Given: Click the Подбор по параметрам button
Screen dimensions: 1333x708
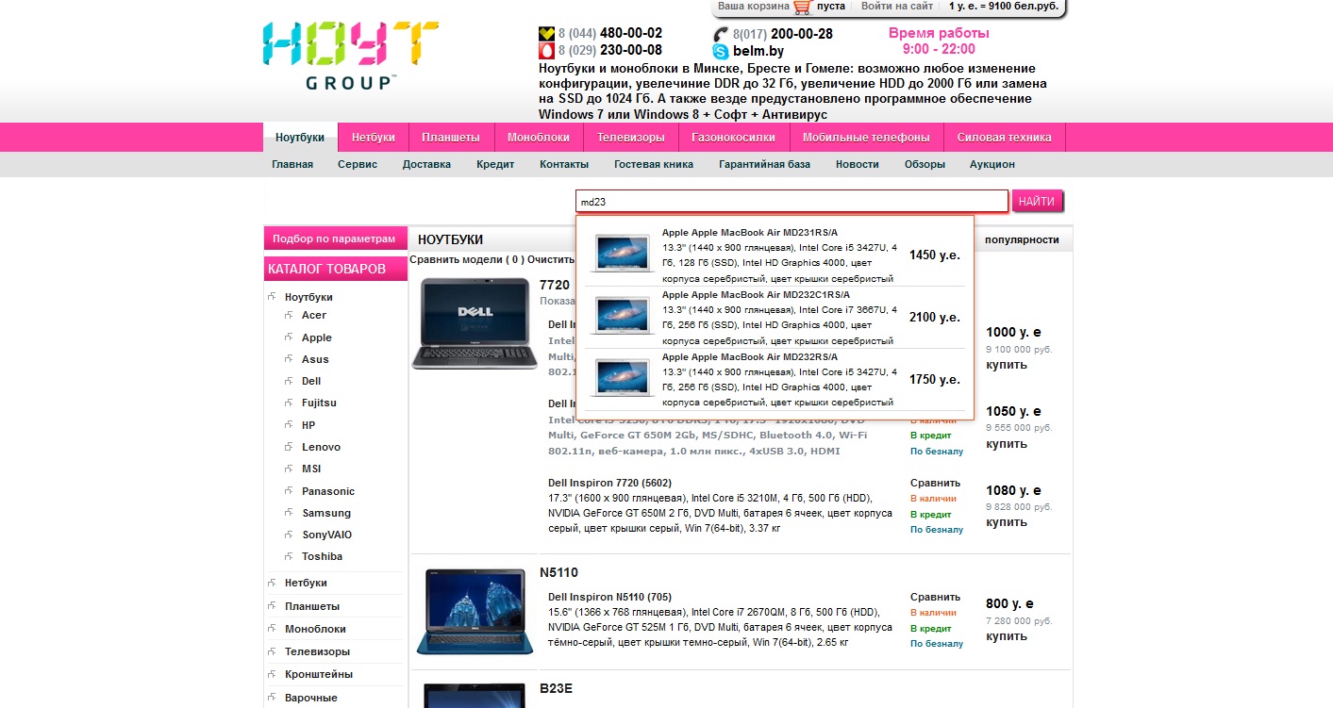Looking at the screenshot, I should point(335,239).
